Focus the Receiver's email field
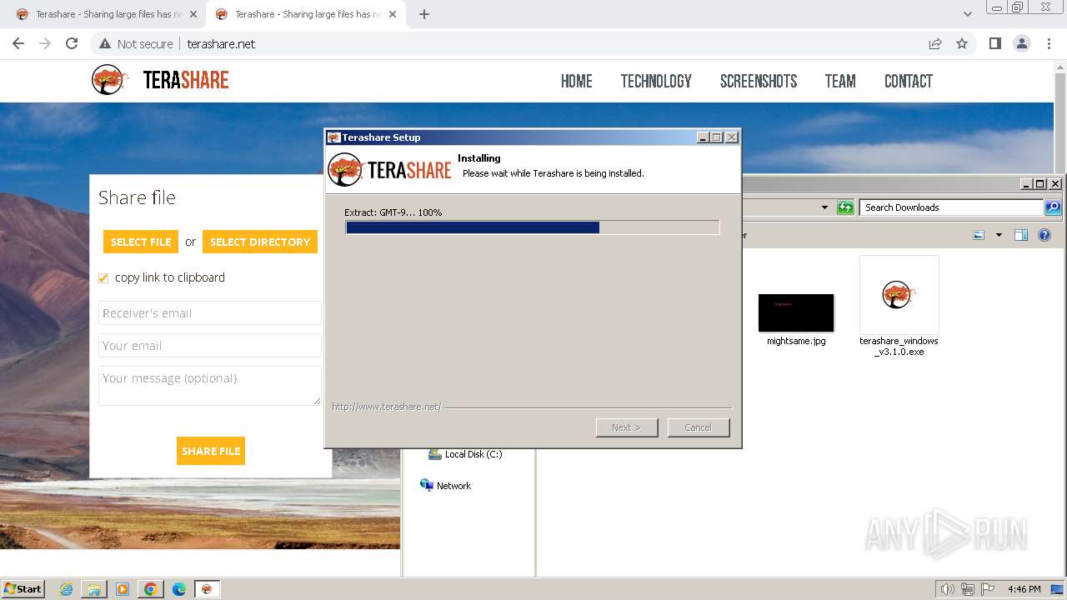Screen dimensions: 1067x600 210,313
